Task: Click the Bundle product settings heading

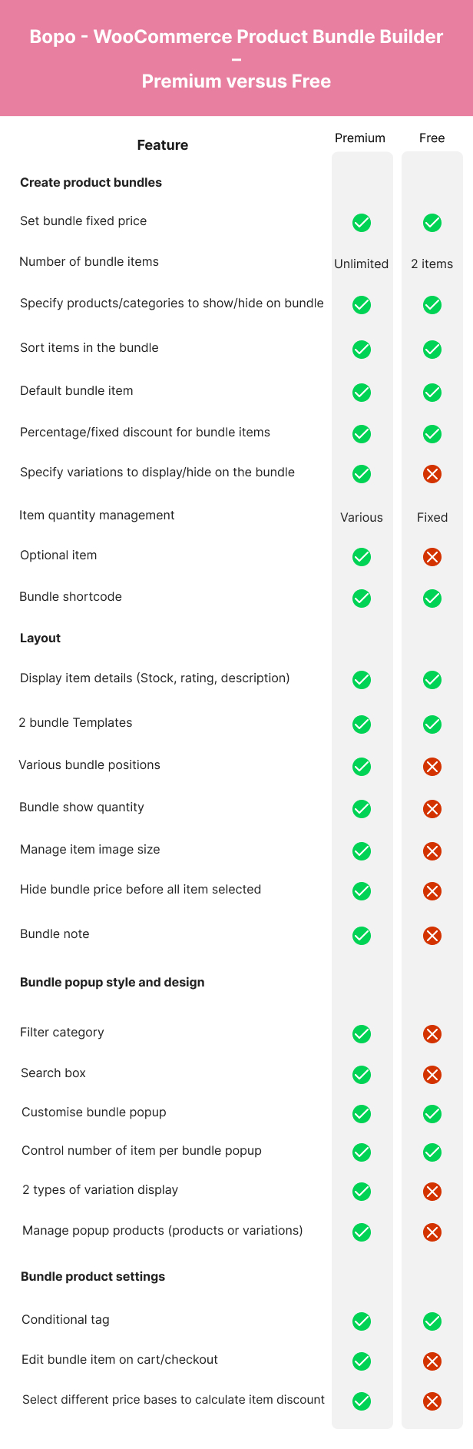Action: tap(93, 1276)
